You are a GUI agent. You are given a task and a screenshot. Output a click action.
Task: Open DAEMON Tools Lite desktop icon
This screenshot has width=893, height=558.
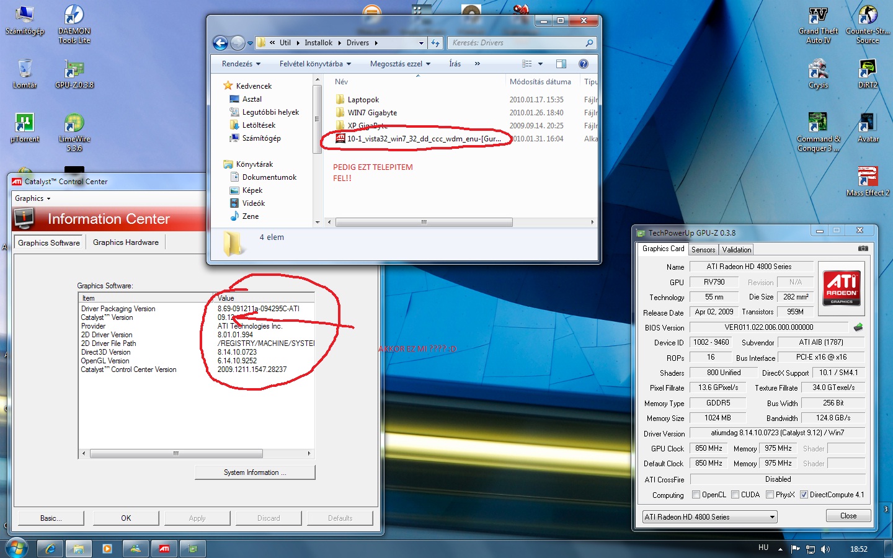pyautogui.click(x=74, y=24)
